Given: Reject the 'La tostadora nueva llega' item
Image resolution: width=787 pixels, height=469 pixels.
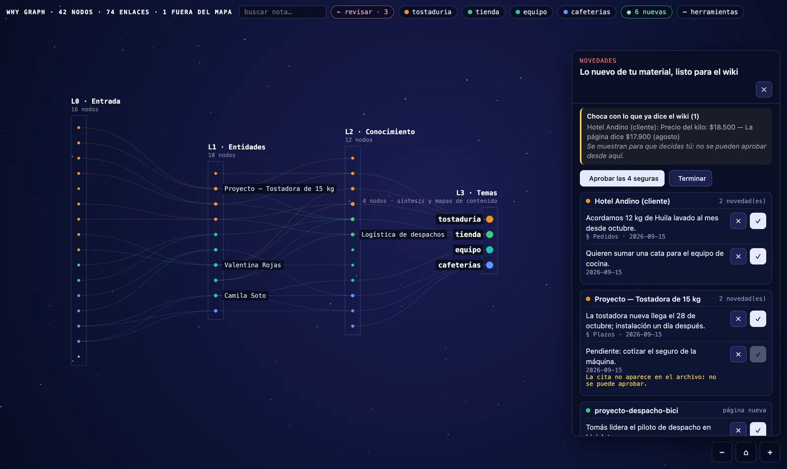Looking at the screenshot, I should 738,319.
